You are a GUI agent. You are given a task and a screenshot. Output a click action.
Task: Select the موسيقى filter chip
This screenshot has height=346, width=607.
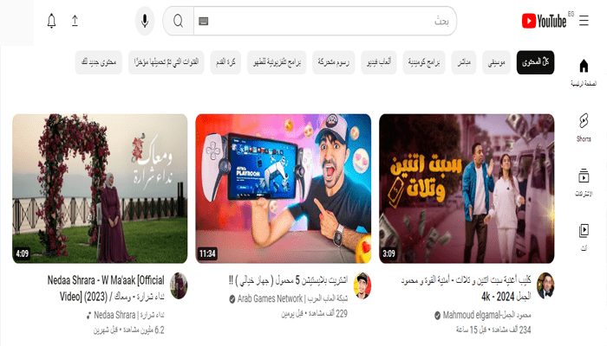pyautogui.click(x=496, y=62)
